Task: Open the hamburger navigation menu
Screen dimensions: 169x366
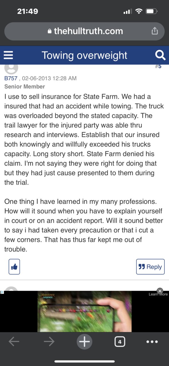Action: click(x=9, y=55)
